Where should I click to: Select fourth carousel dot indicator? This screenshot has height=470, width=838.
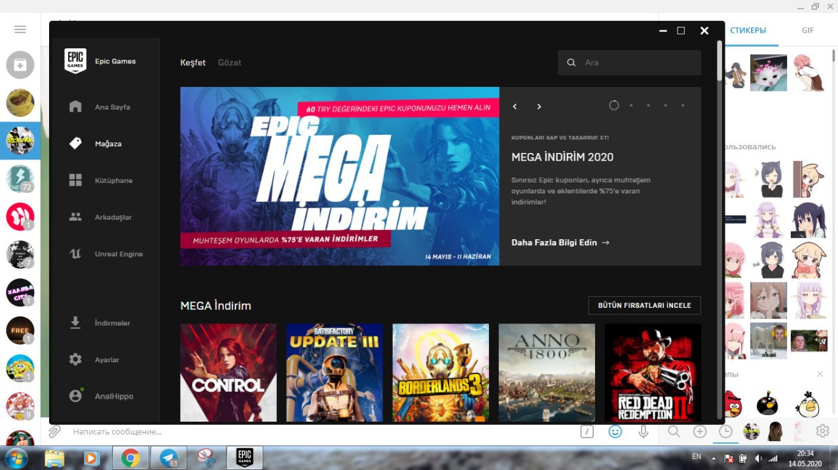(x=665, y=105)
